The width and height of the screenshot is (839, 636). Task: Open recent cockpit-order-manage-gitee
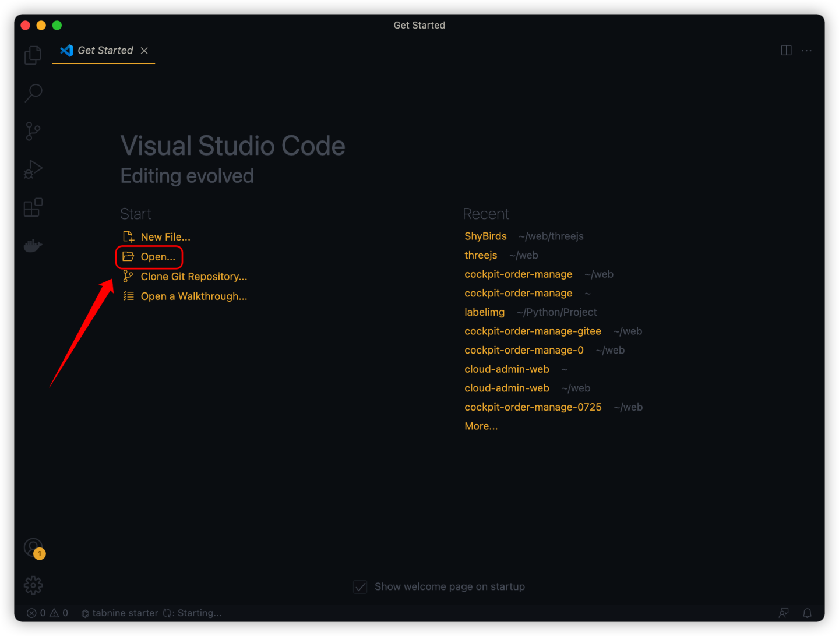pyautogui.click(x=533, y=331)
